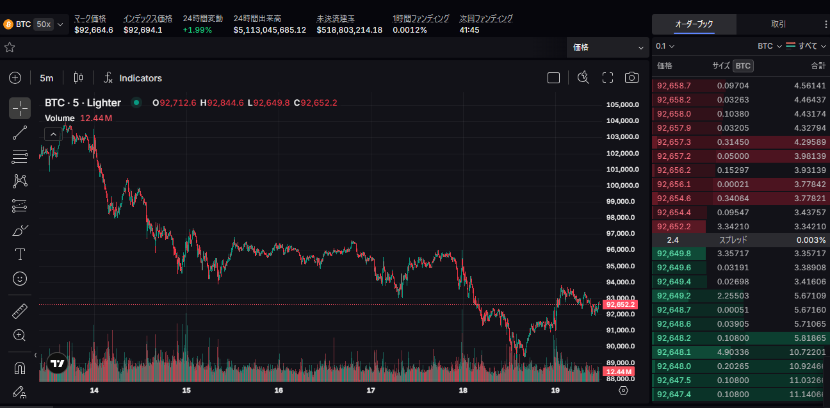The width and height of the screenshot is (830, 408).
Task: Enter fullscreen chart mode
Action: pyautogui.click(x=608, y=78)
